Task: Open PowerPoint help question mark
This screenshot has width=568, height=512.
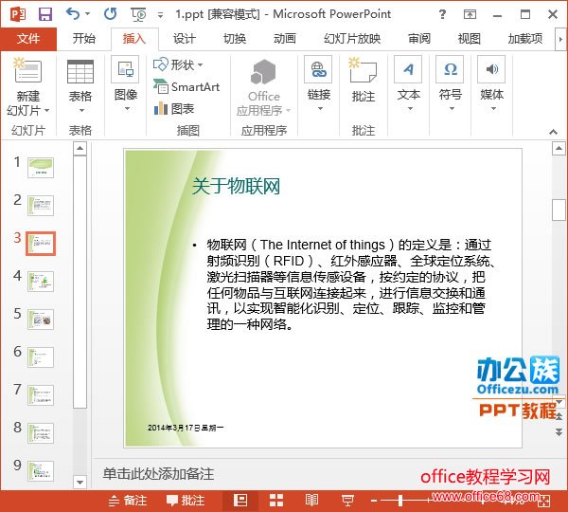Action: [442, 14]
